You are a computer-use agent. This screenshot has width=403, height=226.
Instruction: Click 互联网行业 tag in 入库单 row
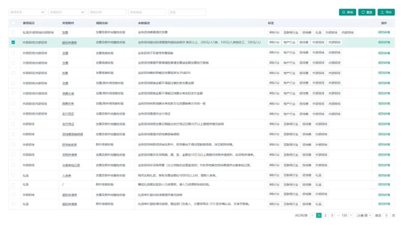(291, 175)
